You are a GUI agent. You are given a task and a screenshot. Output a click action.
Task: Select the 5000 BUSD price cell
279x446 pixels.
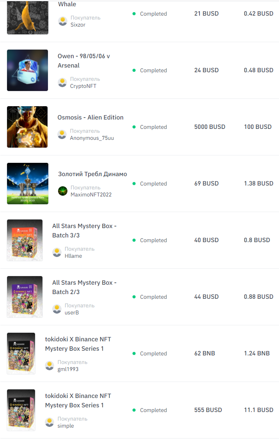[x=210, y=127]
